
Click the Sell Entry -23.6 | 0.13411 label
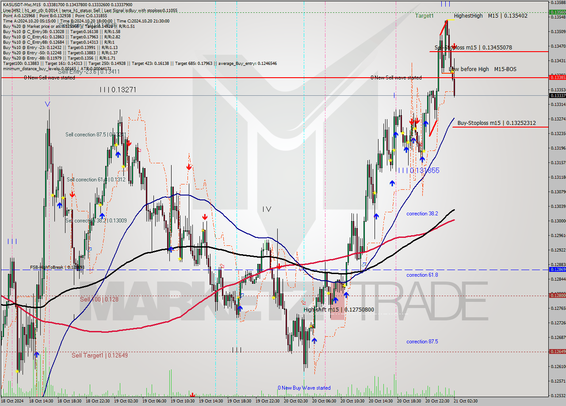pyautogui.click(x=89, y=71)
